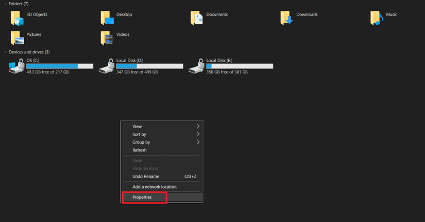
Task: Choose Sort by in the context menu
Action: [x=162, y=134]
